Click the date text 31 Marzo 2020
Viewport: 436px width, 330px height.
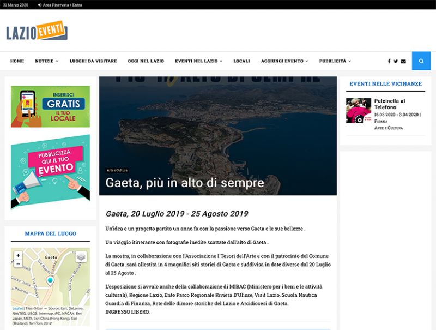[x=16, y=5]
